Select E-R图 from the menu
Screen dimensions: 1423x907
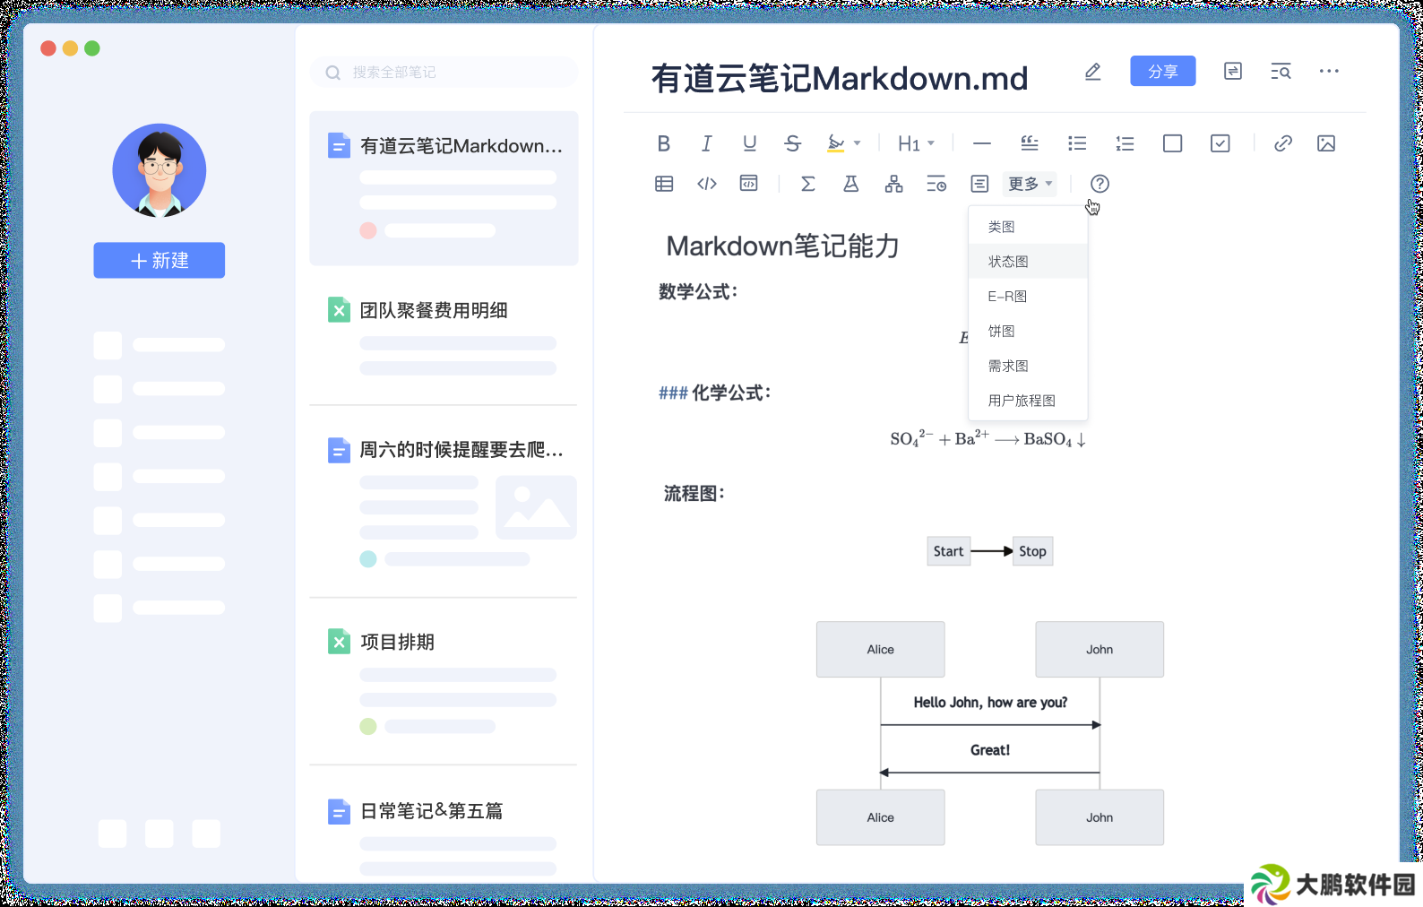click(1028, 297)
